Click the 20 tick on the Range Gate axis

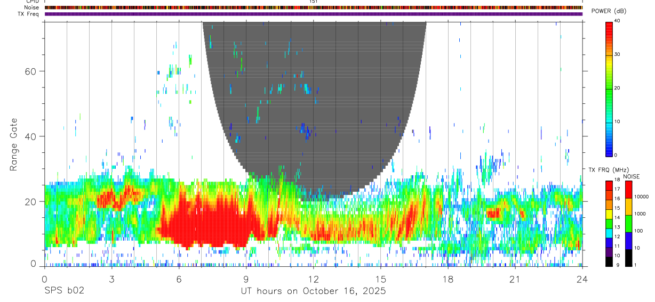pos(31,202)
